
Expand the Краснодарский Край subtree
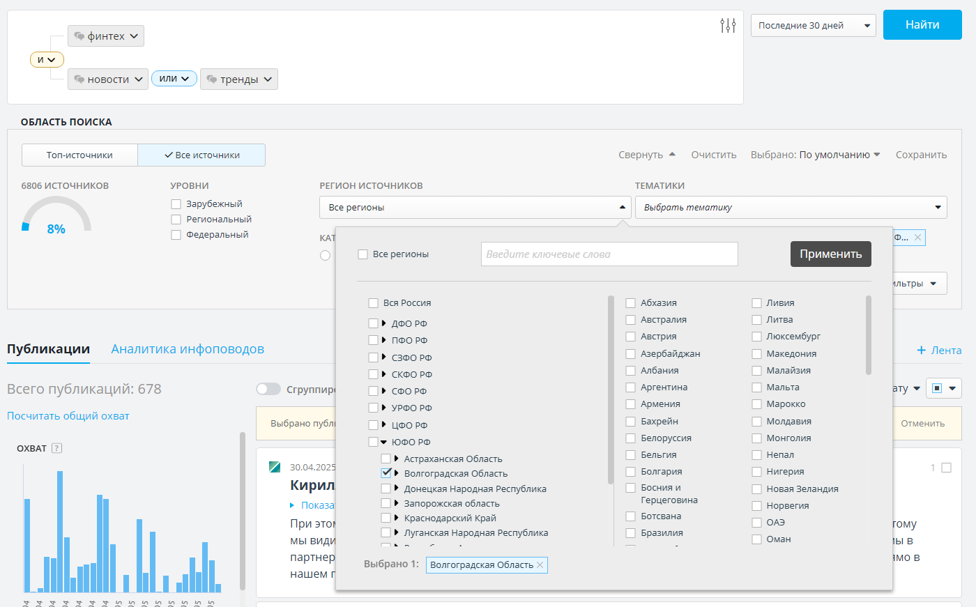pyautogui.click(x=396, y=518)
